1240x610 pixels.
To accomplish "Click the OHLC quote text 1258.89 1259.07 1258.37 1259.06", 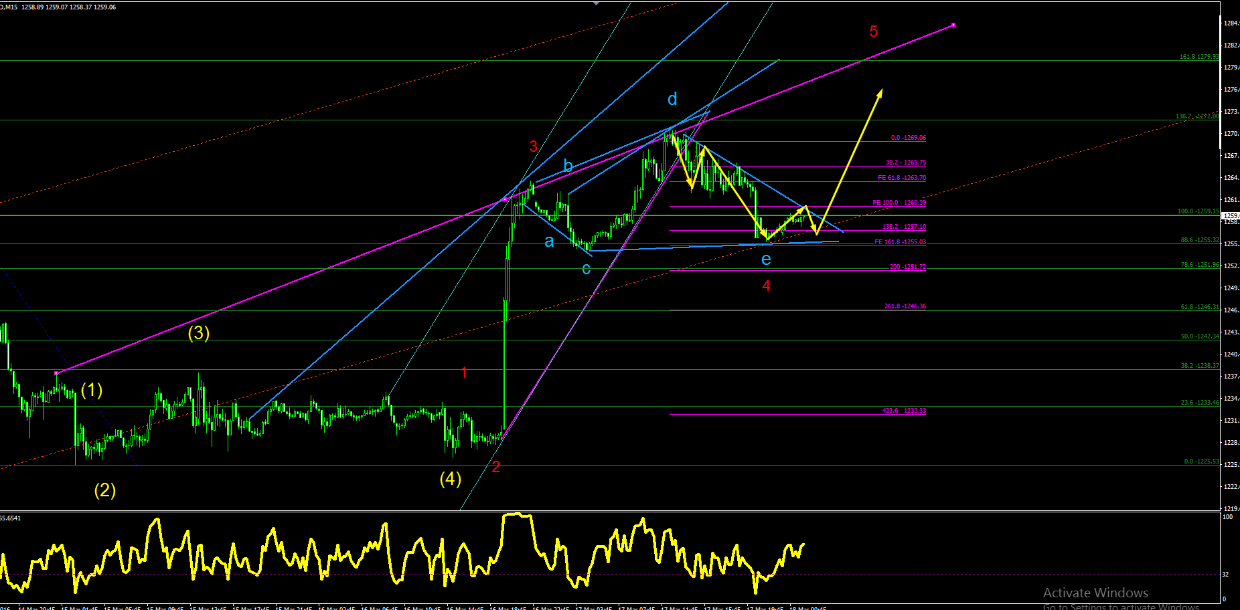I will tap(69, 7).
